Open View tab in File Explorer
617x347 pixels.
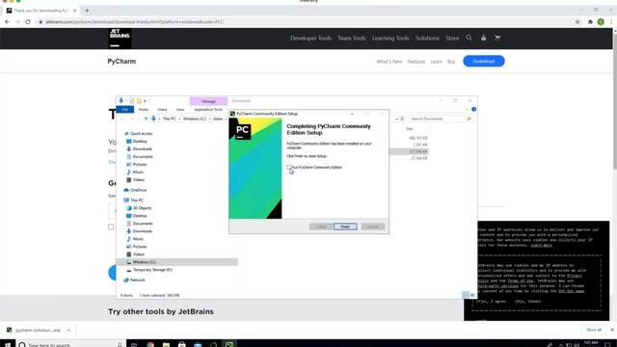(x=180, y=109)
